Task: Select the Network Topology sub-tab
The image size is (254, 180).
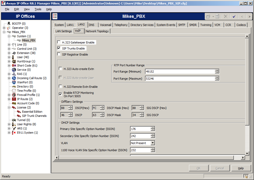Action: pos(97,31)
